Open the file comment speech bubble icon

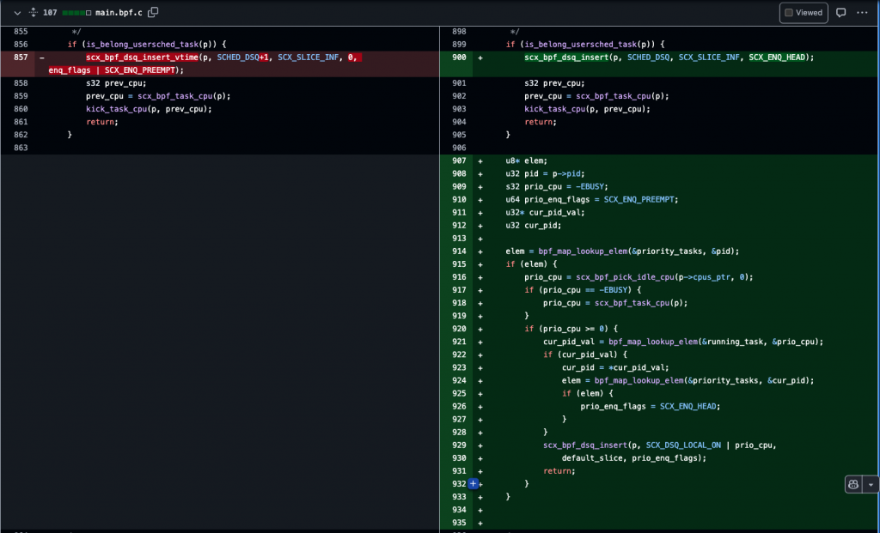840,13
